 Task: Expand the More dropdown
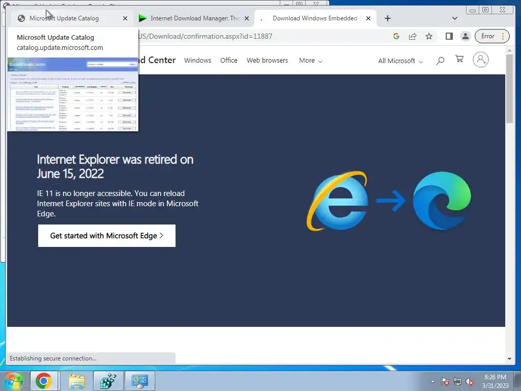tap(311, 61)
